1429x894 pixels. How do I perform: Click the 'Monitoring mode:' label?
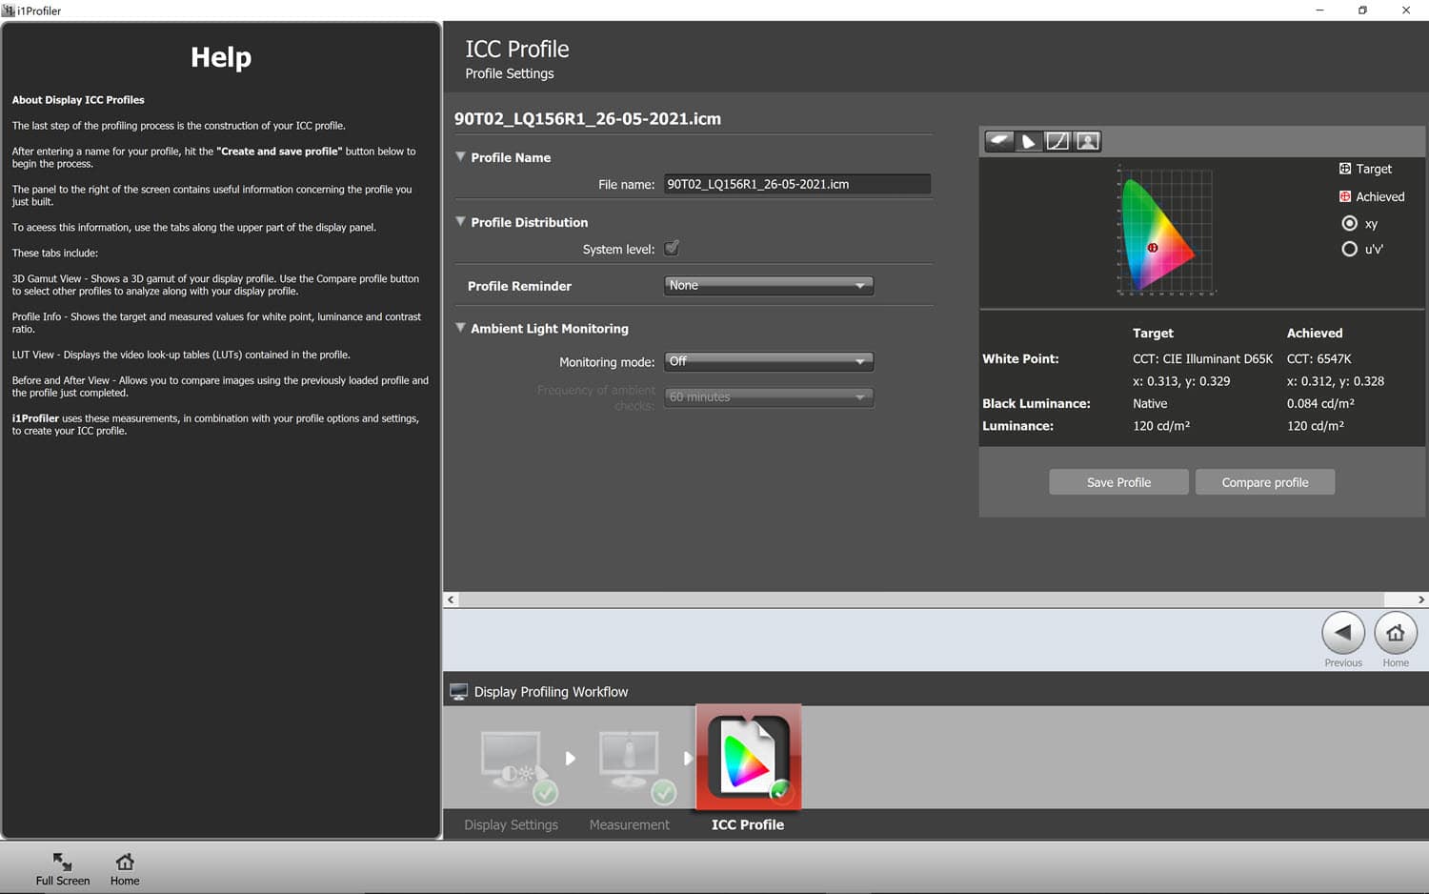607,362
